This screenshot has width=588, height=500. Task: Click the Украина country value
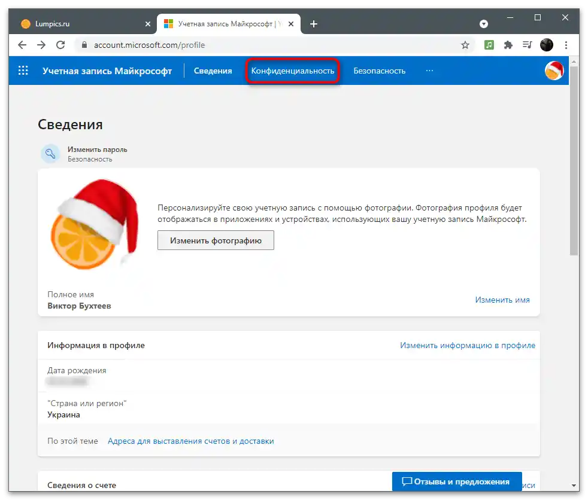[63, 415]
